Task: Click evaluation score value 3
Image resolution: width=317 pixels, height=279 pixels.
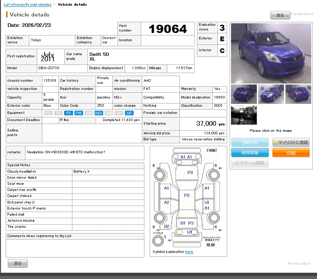Action: [x=222, y=28]
